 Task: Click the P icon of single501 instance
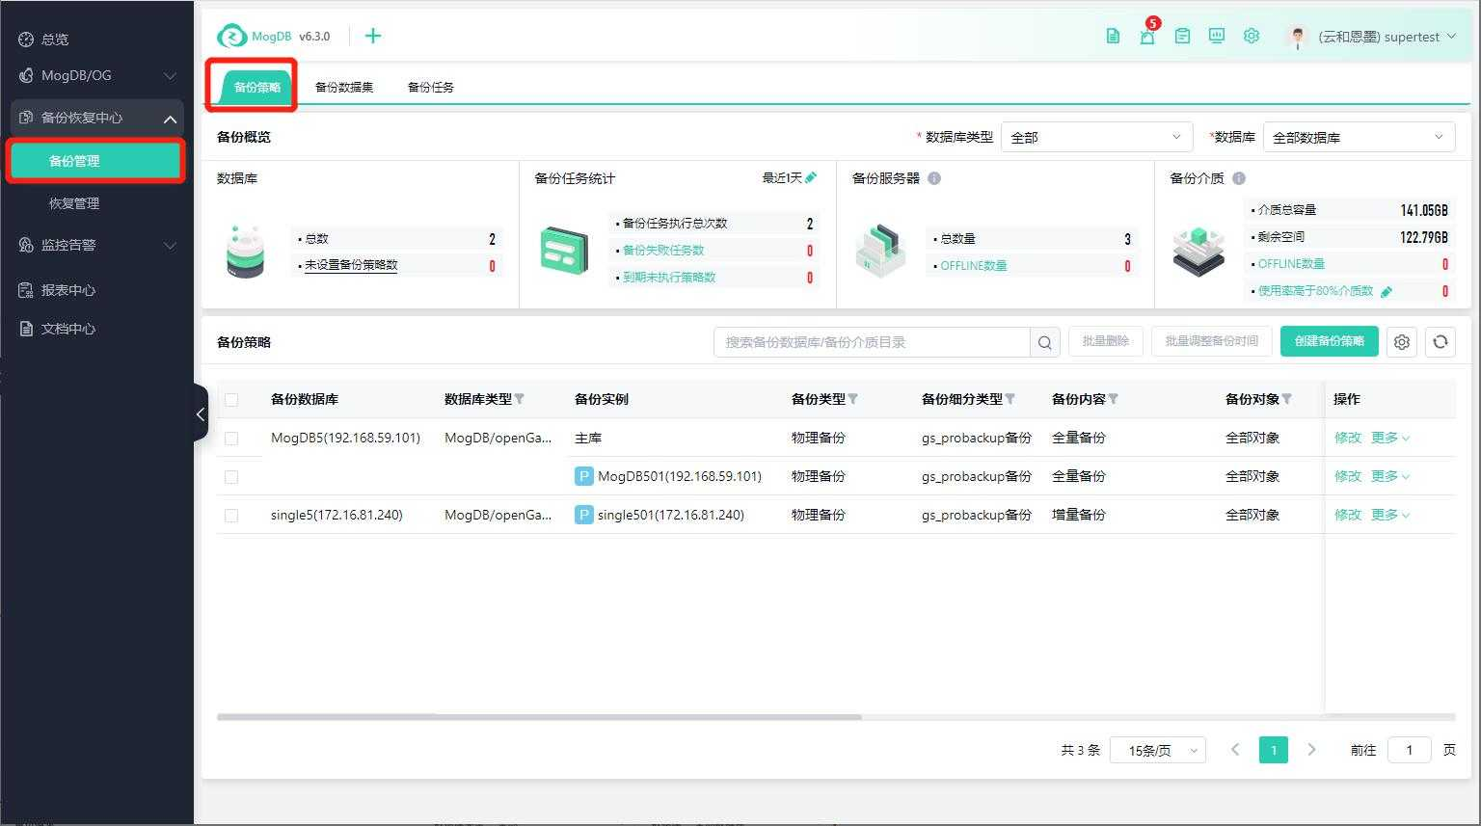[x=583, y=515]
